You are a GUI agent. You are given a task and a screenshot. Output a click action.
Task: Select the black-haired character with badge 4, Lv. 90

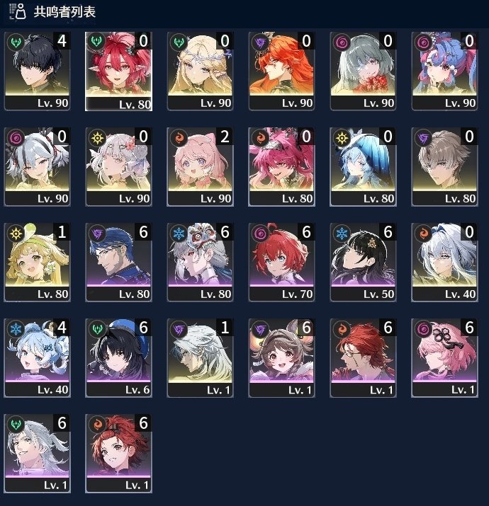click(37, 71)
